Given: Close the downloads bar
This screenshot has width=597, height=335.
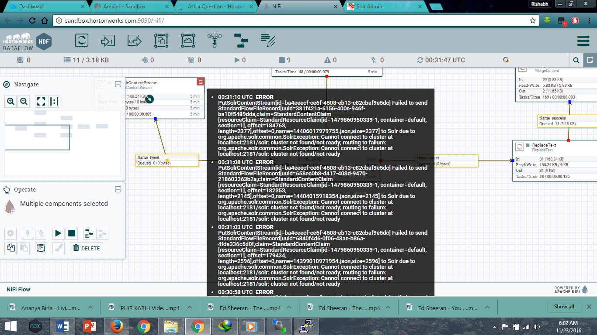Looking at the screenshot, I should (x=589, y=307).
